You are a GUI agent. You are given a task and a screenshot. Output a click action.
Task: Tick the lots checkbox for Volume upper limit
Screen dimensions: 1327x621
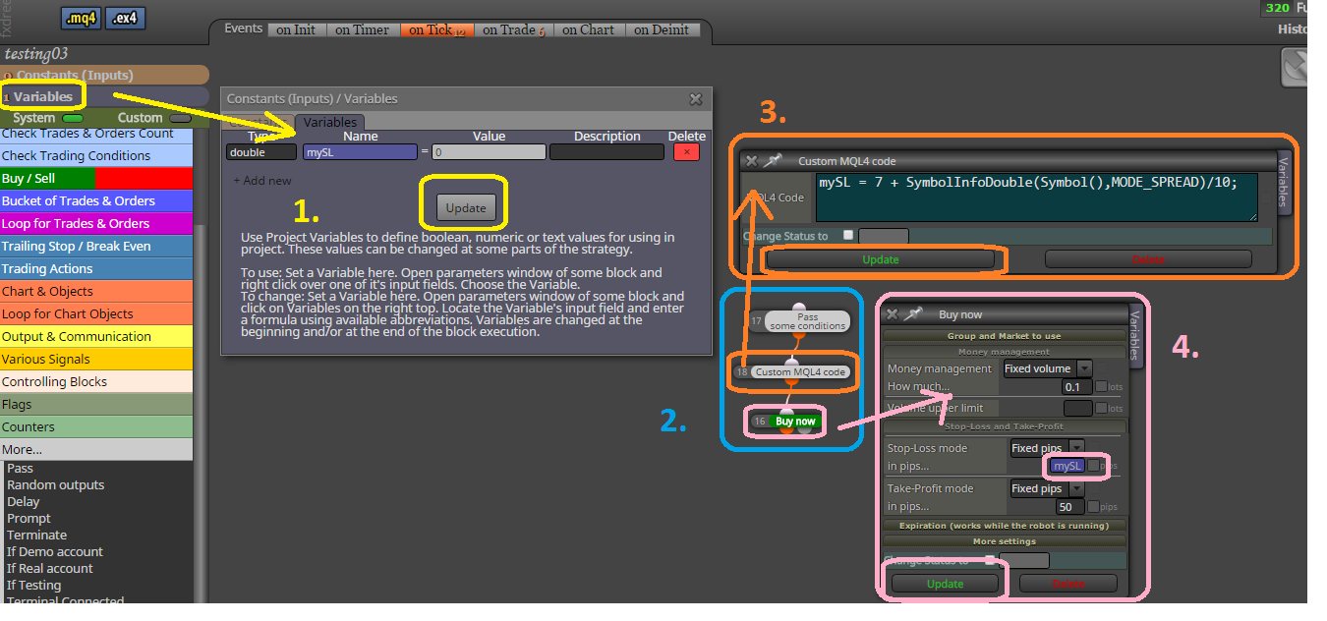1101,408
